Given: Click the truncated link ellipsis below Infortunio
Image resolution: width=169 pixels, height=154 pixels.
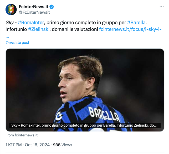Looking at the screenshot, I should coord(7,36).
